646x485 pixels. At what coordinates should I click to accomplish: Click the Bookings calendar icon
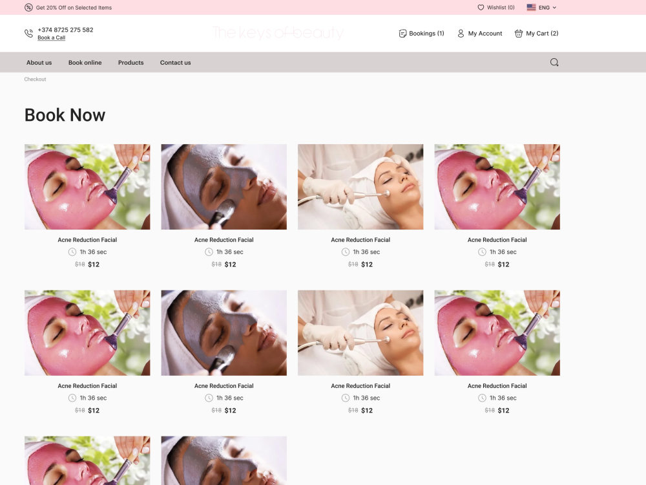tap(402, 34)
